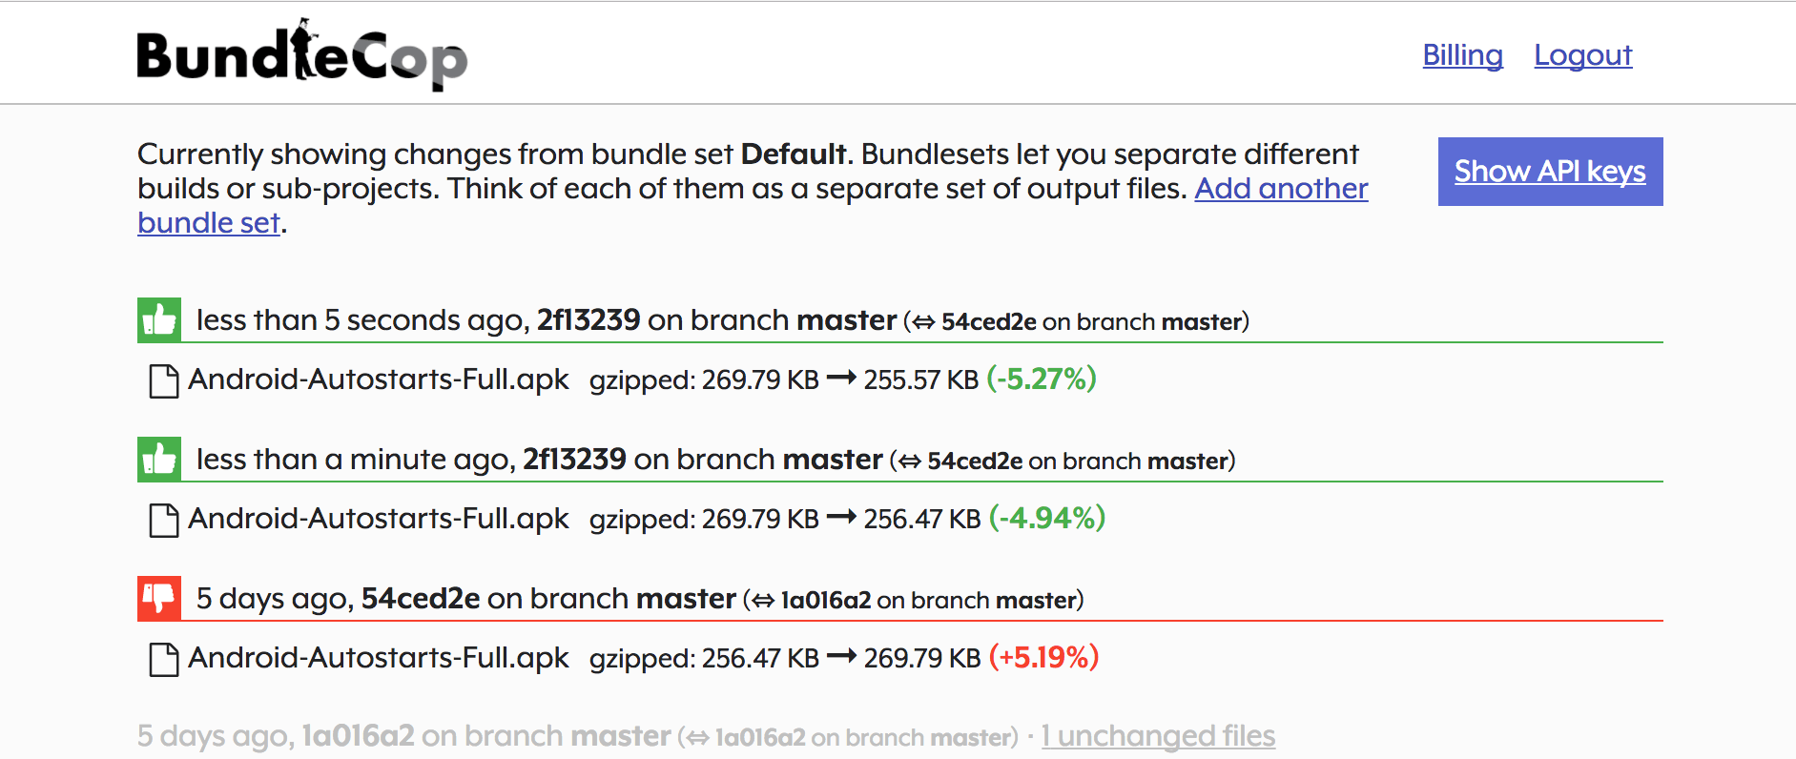This screenshot has width=1796, height=759.
Task: Click Android-Autostarts-Full.apk in the +5.19% row
Action: (x=379, y=658)
